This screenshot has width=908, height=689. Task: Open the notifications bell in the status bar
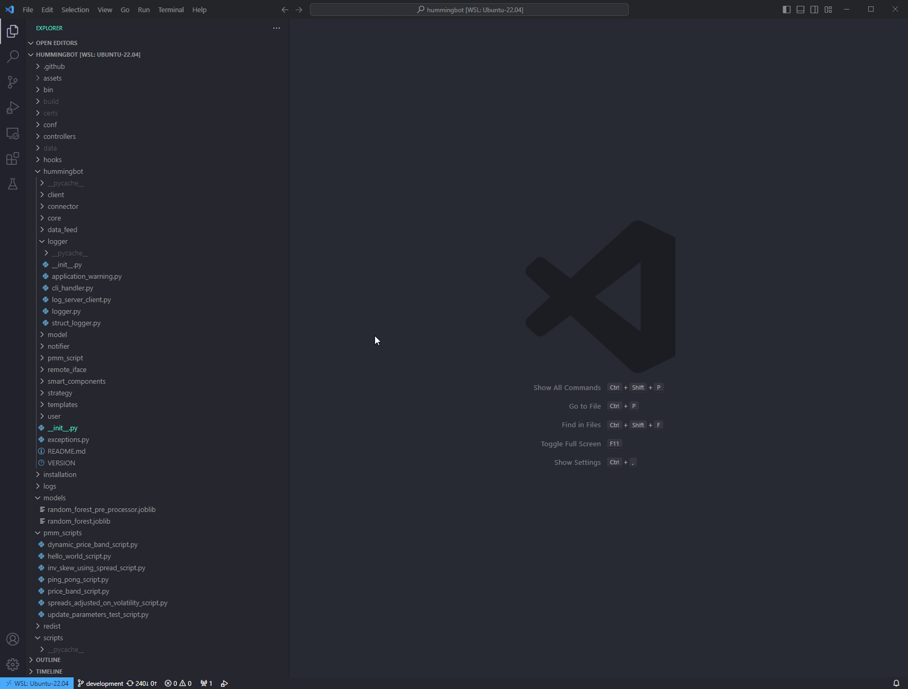point(895,683)
